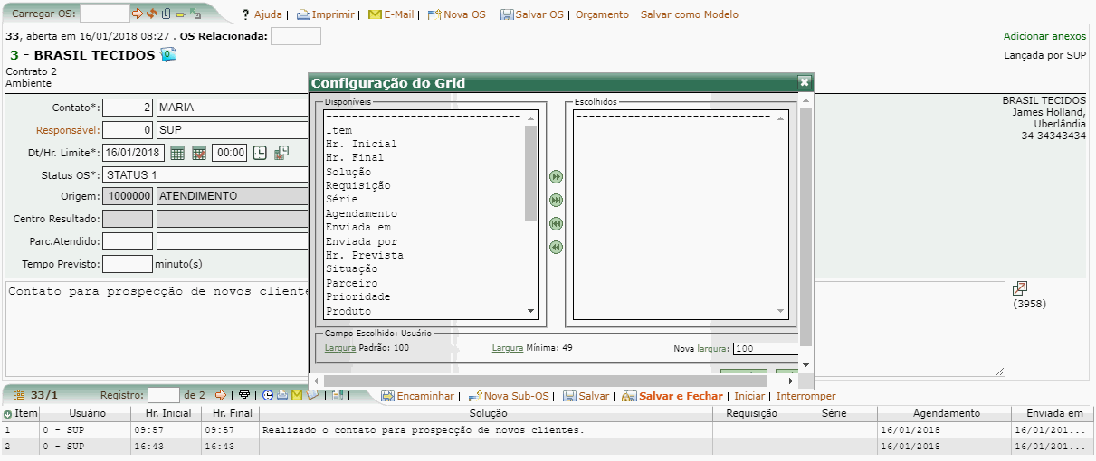Click the orange arrow beside Carregar OS
The height and width of the screenshot is (461, 1096).
[x=138, y=14]
